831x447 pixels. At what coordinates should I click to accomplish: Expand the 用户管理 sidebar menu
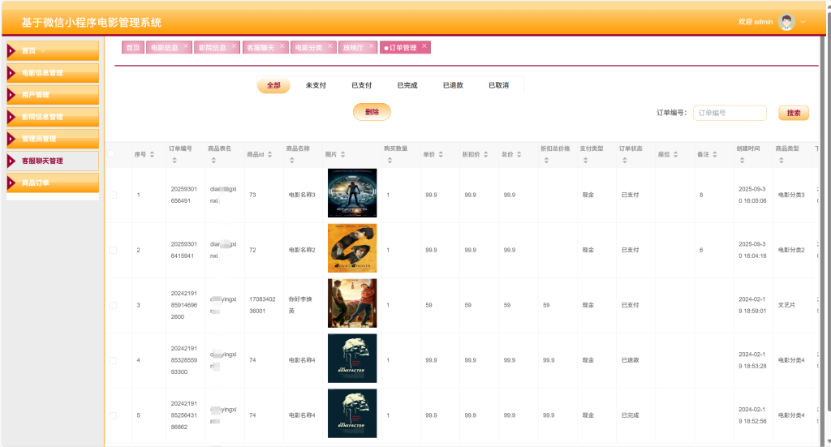pos(53,95)
